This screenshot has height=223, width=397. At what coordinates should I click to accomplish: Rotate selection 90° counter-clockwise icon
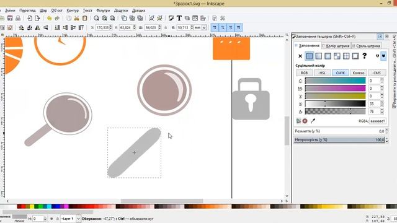click(x=22, y=27)
